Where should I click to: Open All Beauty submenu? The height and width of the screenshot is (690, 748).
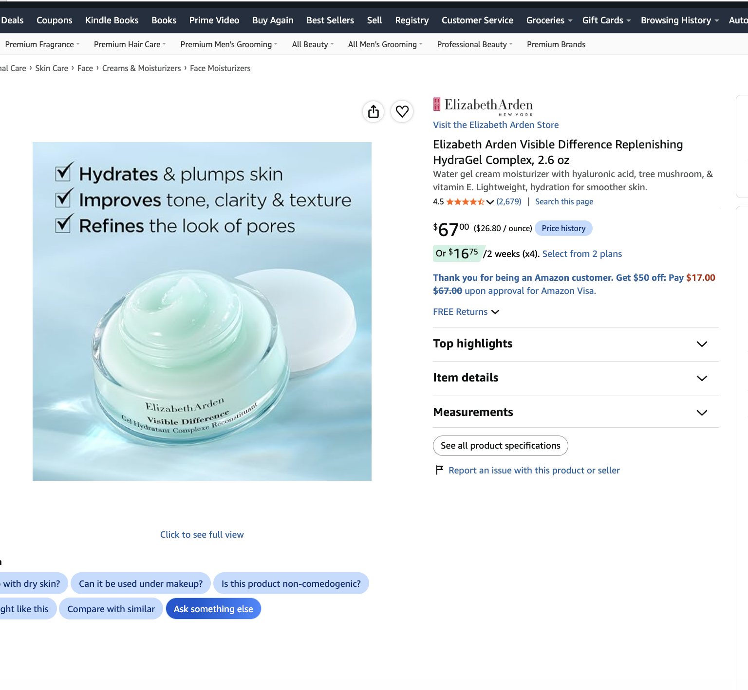point(313,44)
